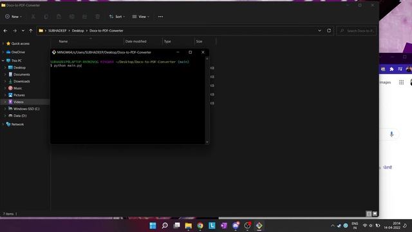The image size is (412, 232).
Task: Refresh the Explorer folder view
Action: click(329, 30)
